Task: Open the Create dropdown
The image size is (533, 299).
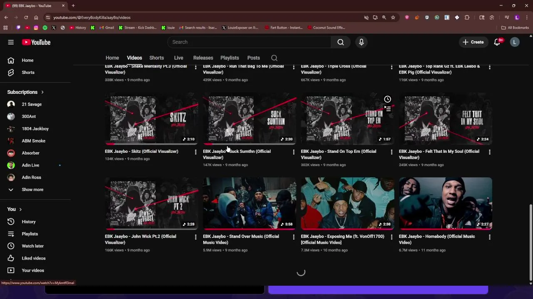Action: tap(473, 42)
